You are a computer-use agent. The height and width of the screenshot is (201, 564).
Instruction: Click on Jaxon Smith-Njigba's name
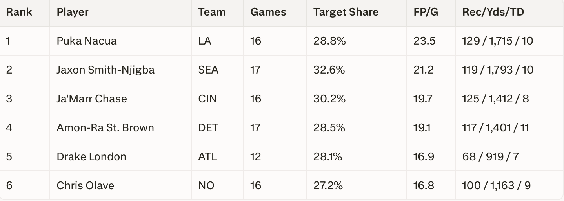click(x=106, y=70)
